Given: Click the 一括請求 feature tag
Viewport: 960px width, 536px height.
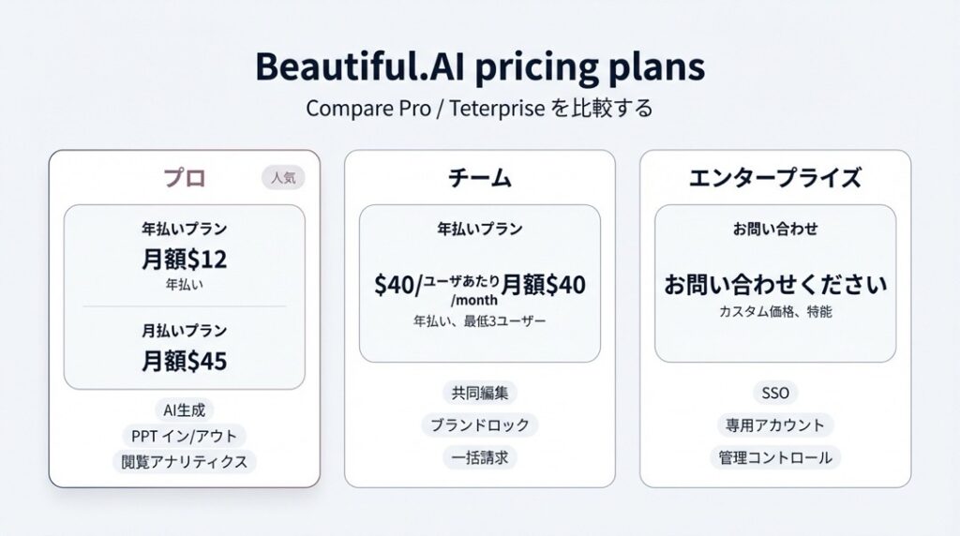Looking at the screenshot, I should click(480, 457).
